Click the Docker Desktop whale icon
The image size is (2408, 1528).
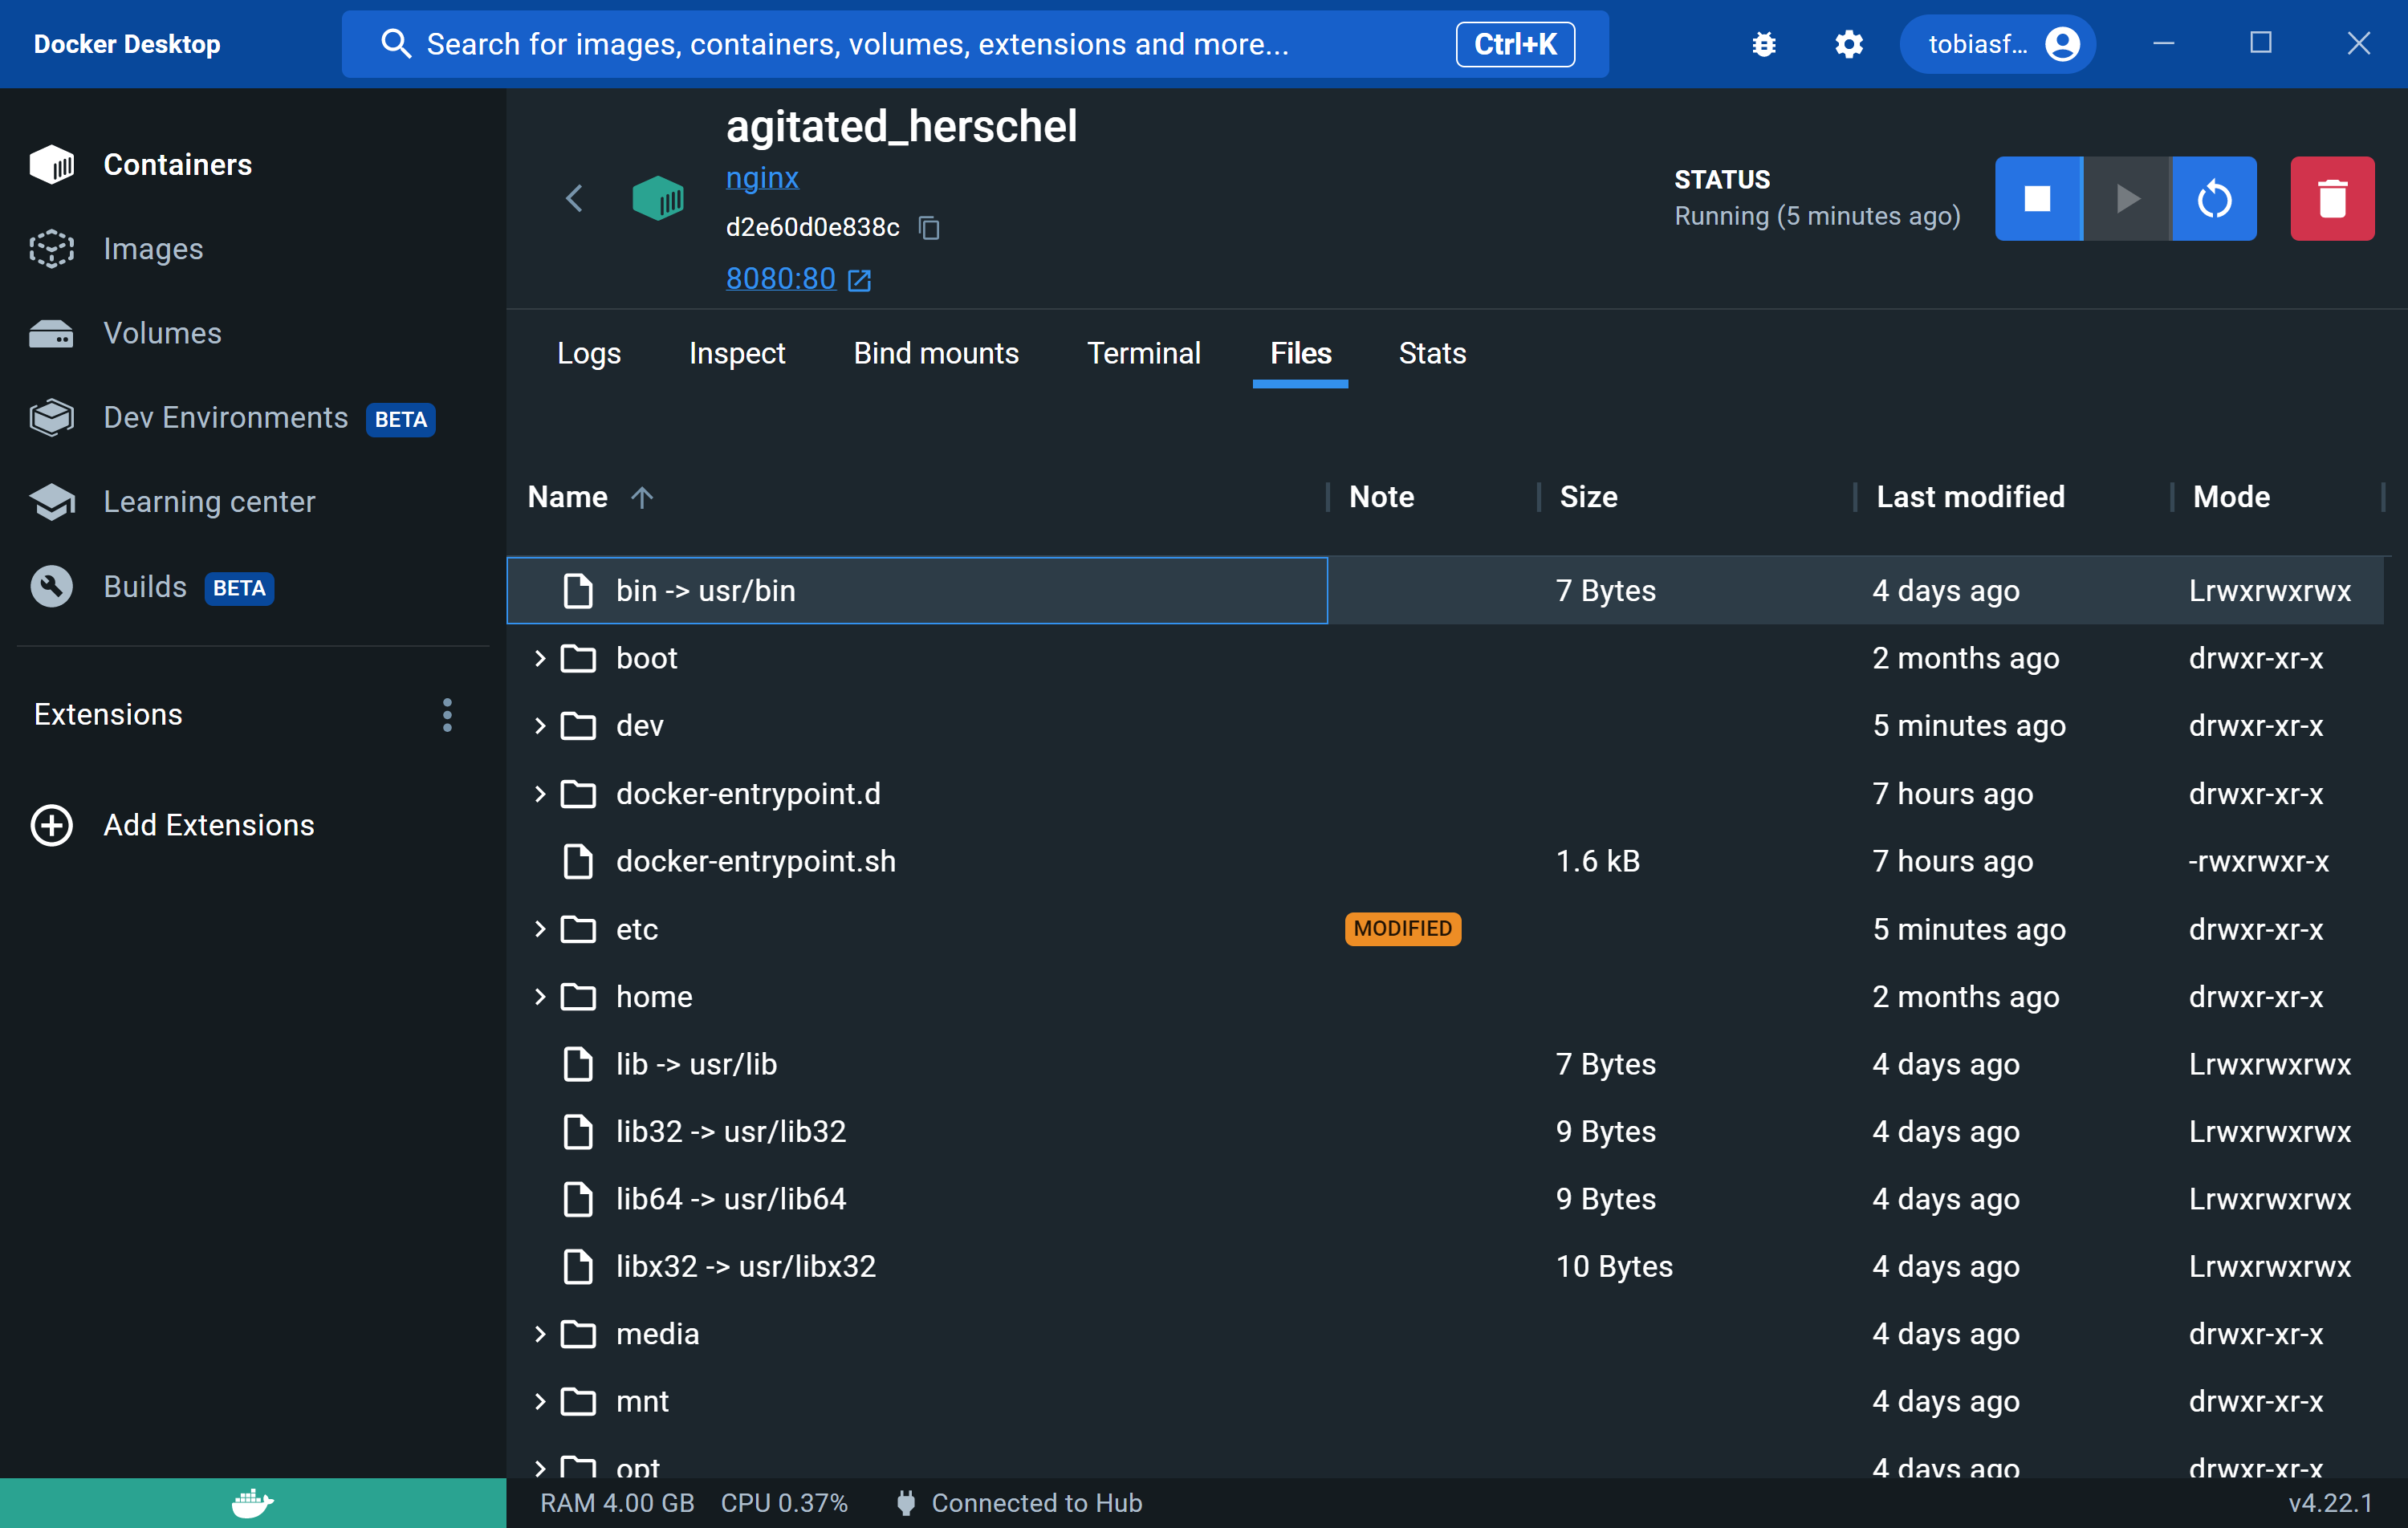(x=253, y=1502)
